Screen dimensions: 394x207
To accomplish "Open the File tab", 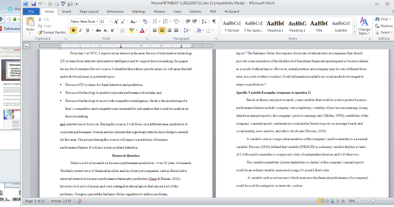I will [x=32, y=11].
